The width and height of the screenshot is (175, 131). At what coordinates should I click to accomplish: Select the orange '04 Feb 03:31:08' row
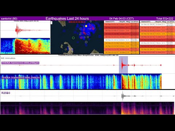[x=121, y=43]
